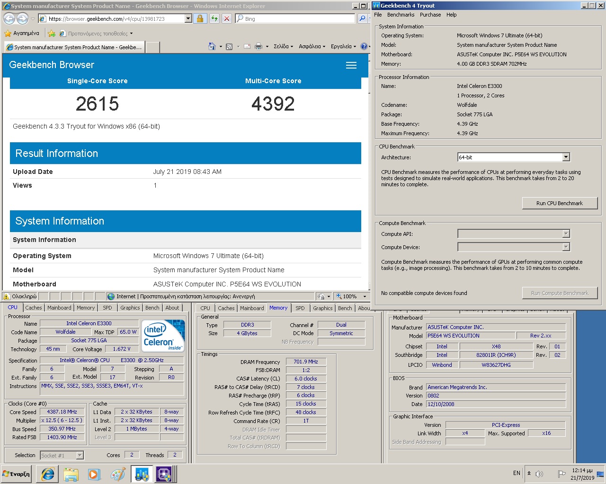606x484 pixels.
Task: Select the IE page tab System manufacturer
Action: pos(74,47)
